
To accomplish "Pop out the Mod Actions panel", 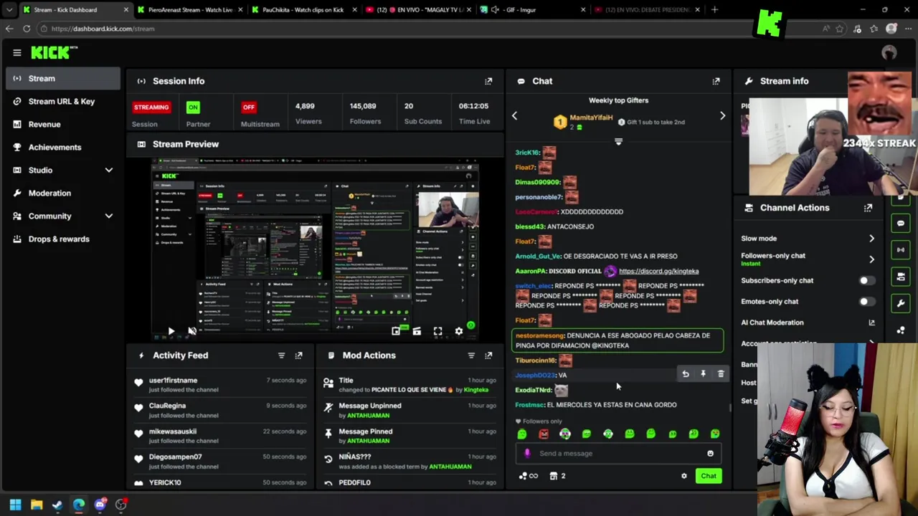I will [x=488, y=355].
